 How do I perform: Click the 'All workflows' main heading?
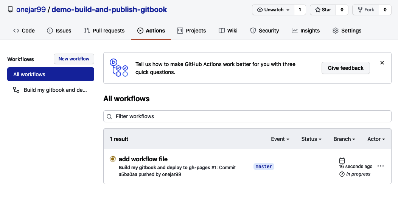[x=126, y=99]
